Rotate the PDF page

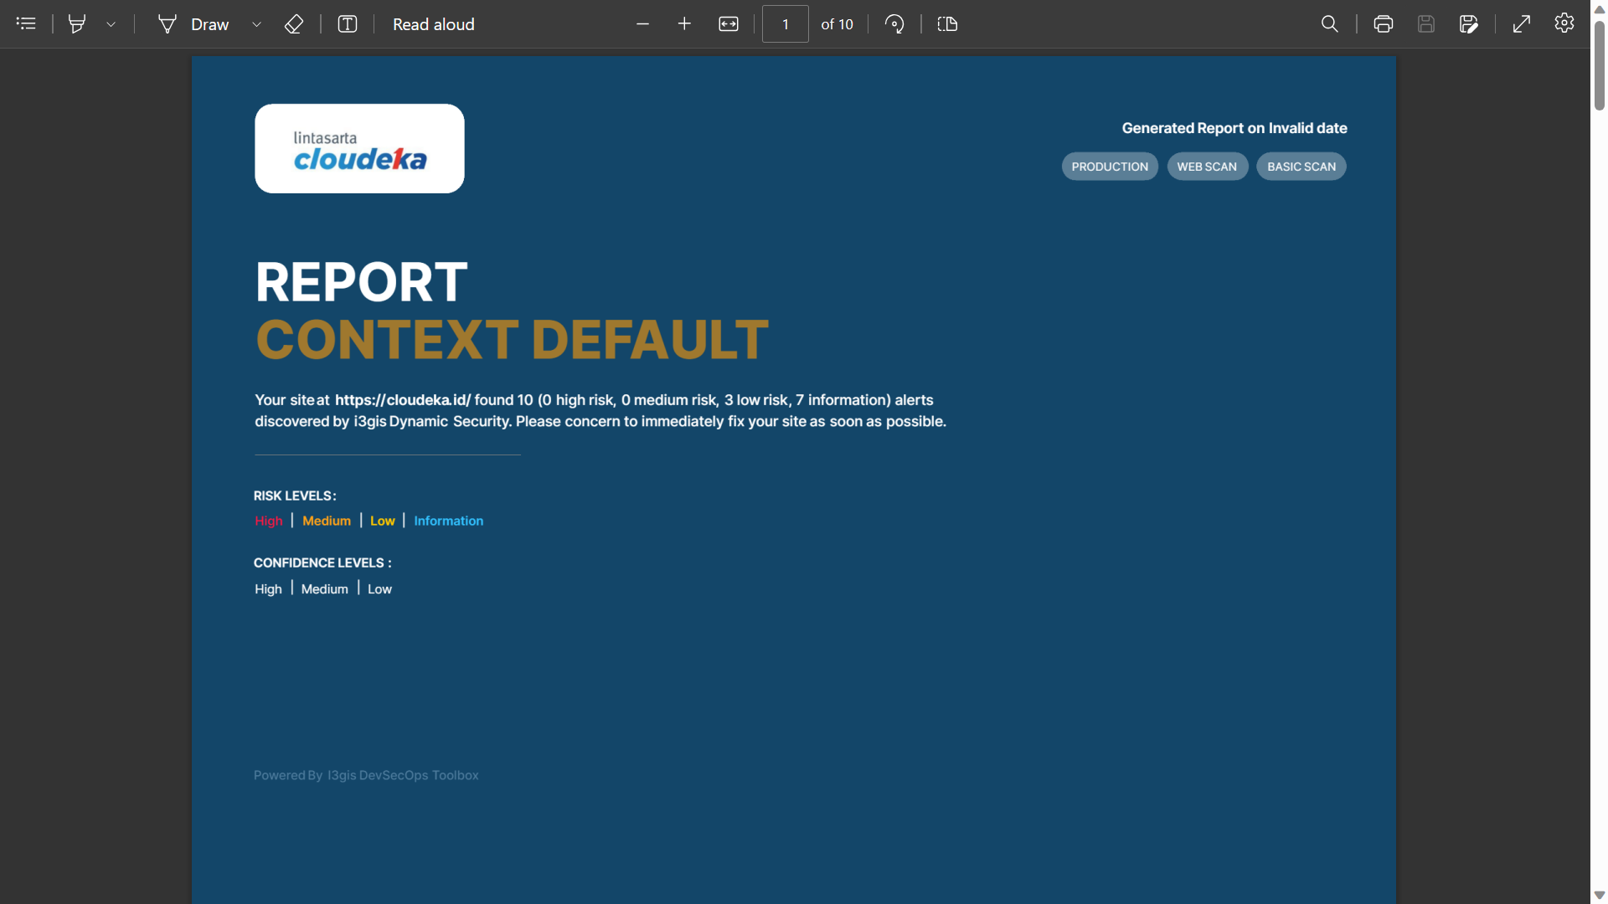(894, 24)
